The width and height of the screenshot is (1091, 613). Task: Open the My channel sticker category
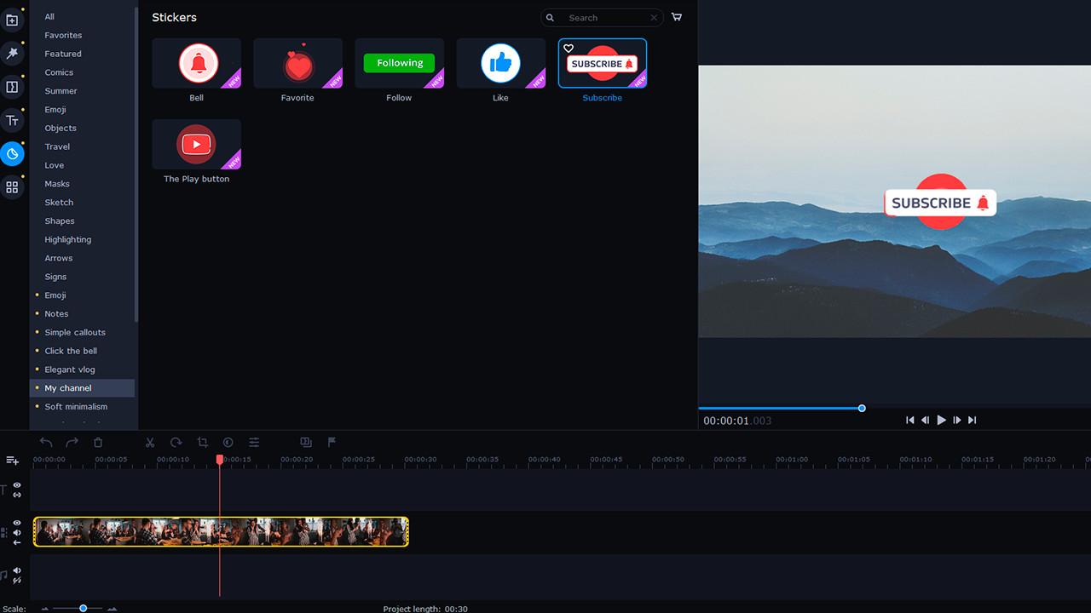click(x=68, y=387)
